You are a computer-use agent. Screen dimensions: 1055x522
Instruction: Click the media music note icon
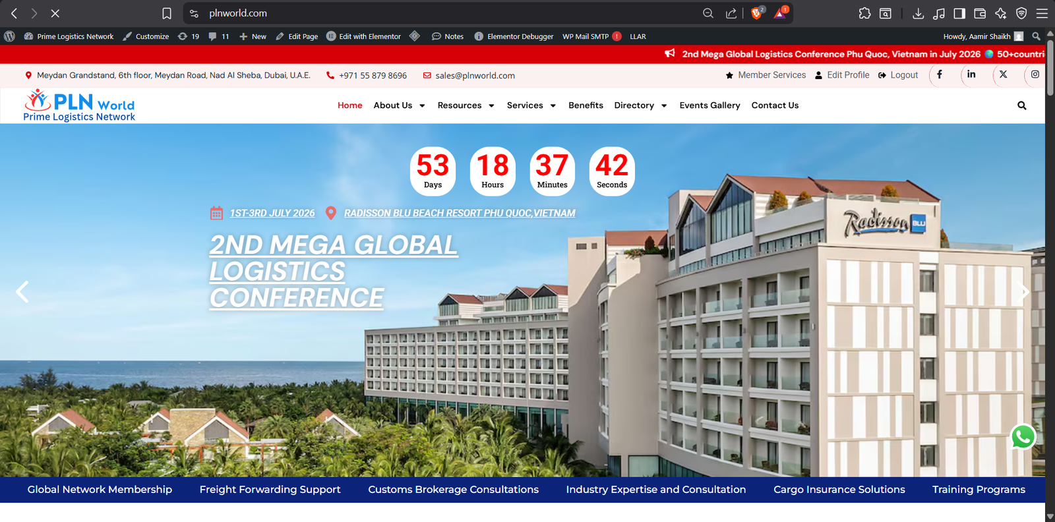tap(939, 13)
